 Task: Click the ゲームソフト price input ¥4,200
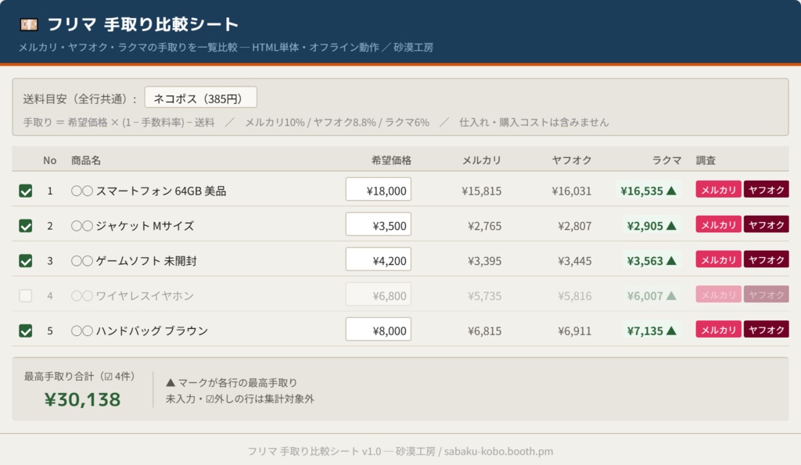(x=378, y=259)
